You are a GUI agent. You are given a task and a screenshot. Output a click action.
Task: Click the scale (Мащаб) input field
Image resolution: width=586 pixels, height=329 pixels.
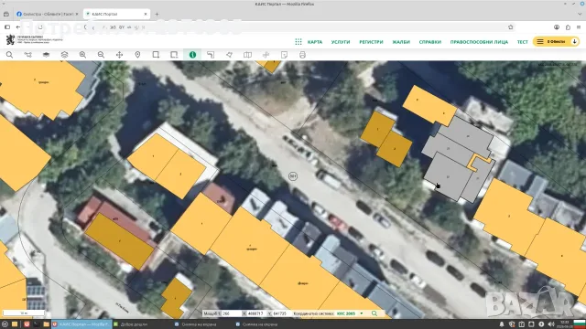(x=232, y=313)
